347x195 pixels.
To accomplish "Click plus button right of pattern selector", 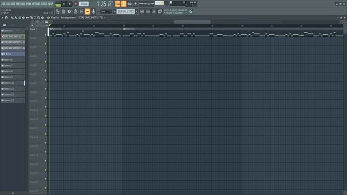I will tap(137, 11).
